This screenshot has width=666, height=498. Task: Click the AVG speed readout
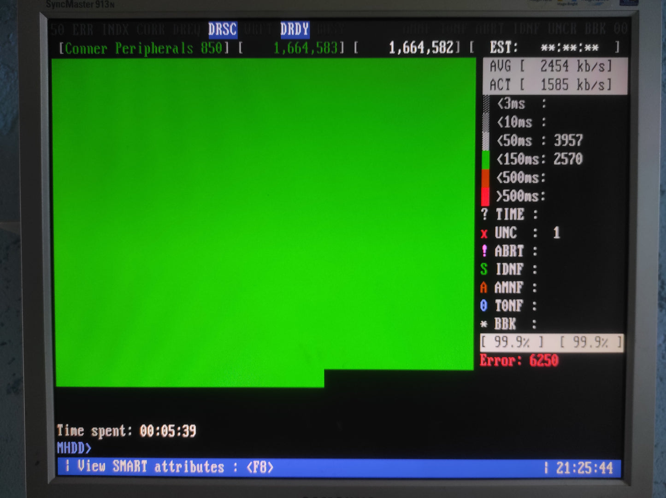pyautogui.click(x=551, y=67)
